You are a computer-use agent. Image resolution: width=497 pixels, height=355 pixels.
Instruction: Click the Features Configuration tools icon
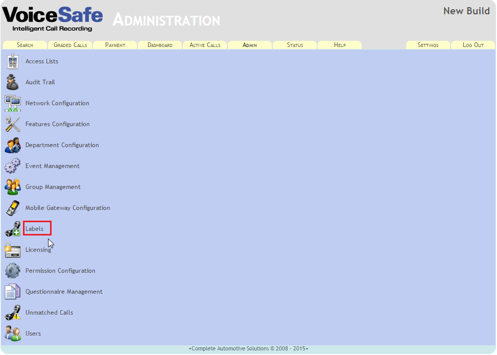coord(13,124)
